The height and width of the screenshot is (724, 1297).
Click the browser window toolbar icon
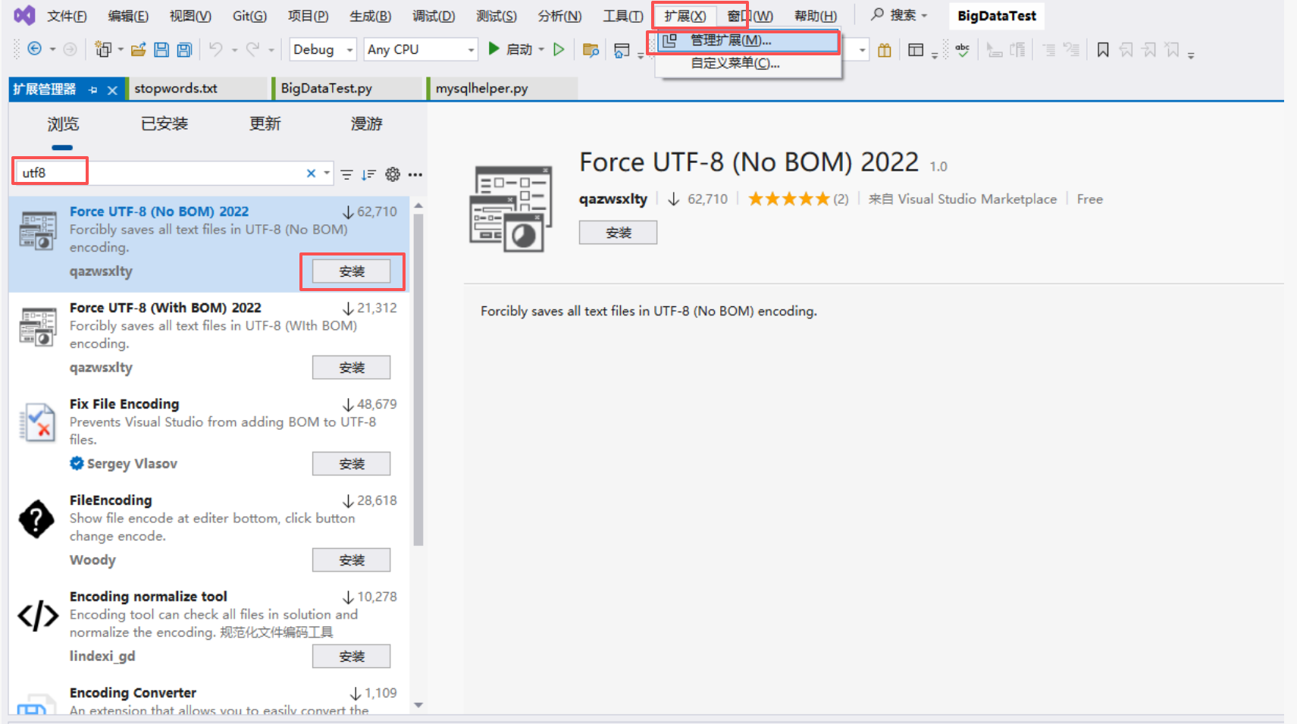coord(622,50)
